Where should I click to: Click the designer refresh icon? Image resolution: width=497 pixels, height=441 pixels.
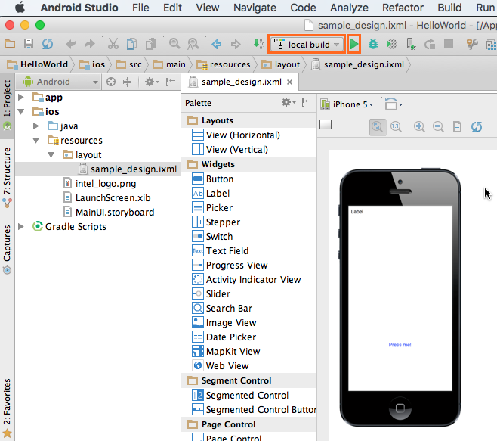tap(477, 126)
